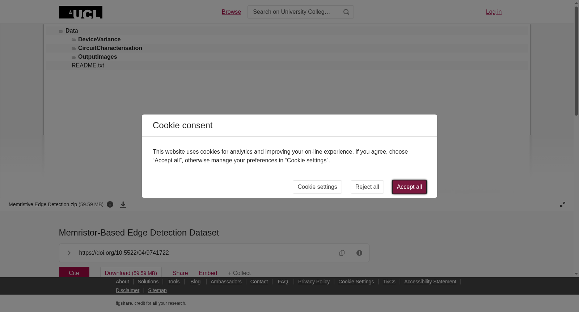Expand the DOI citation chevron
This screenshot has width=579, height=312.
pyautogui.click(x=69, y=253)
